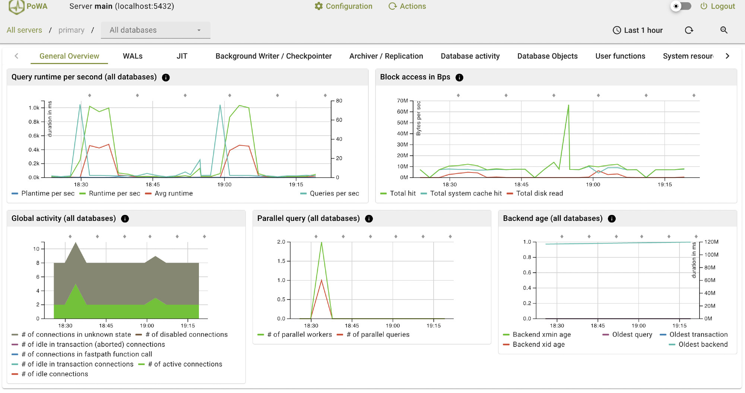Click first diamond marker above Query runtime chart
Screen dimensions: 745x393
point(89,96)
